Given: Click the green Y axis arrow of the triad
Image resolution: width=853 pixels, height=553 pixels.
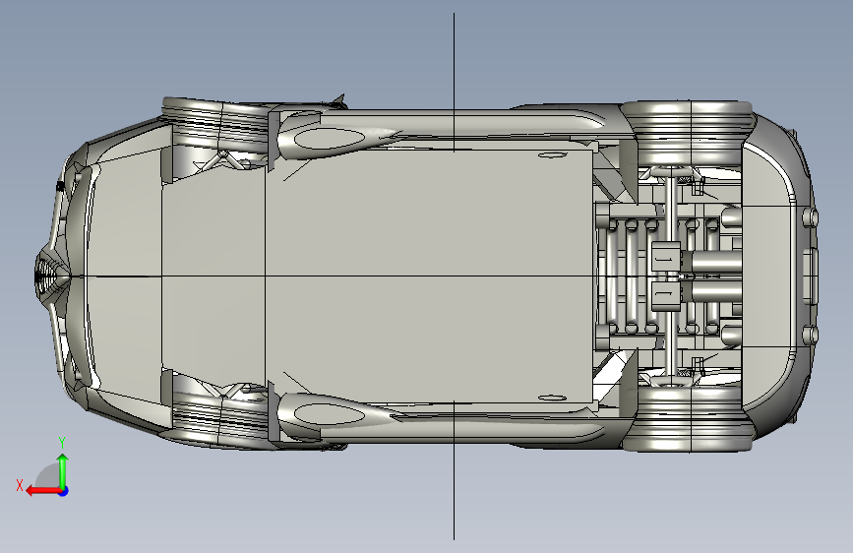Looking at the screenshot, I should 63,470.
